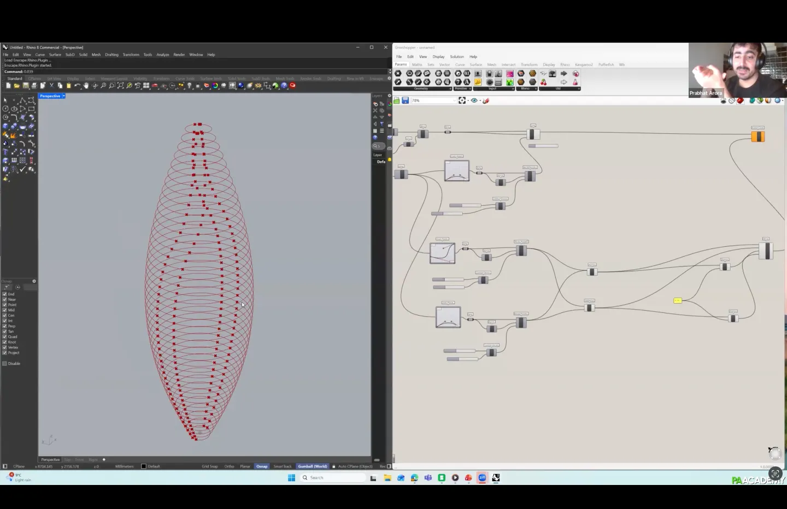Click the Default layer color swatch
This screenshot has height=509, width=787.
144,466
